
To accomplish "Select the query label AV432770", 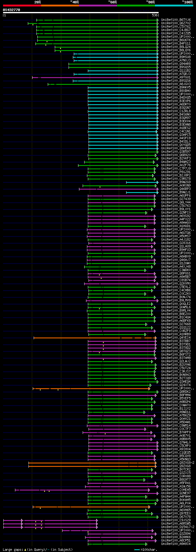I will tap(11, 10).
